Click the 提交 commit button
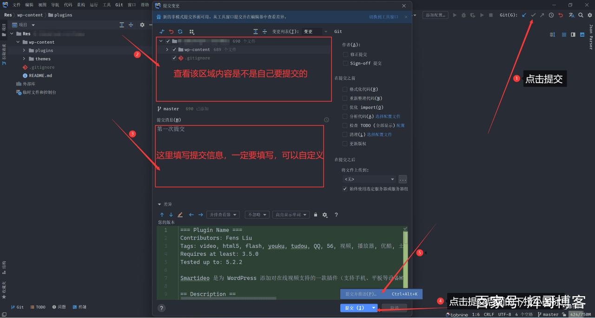Screen dimensions: 595x318 [354, 308]
